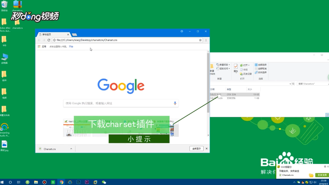Click 打开文件 in 360 notification
This screenshot has width=329, height=185.
[322, 175]
